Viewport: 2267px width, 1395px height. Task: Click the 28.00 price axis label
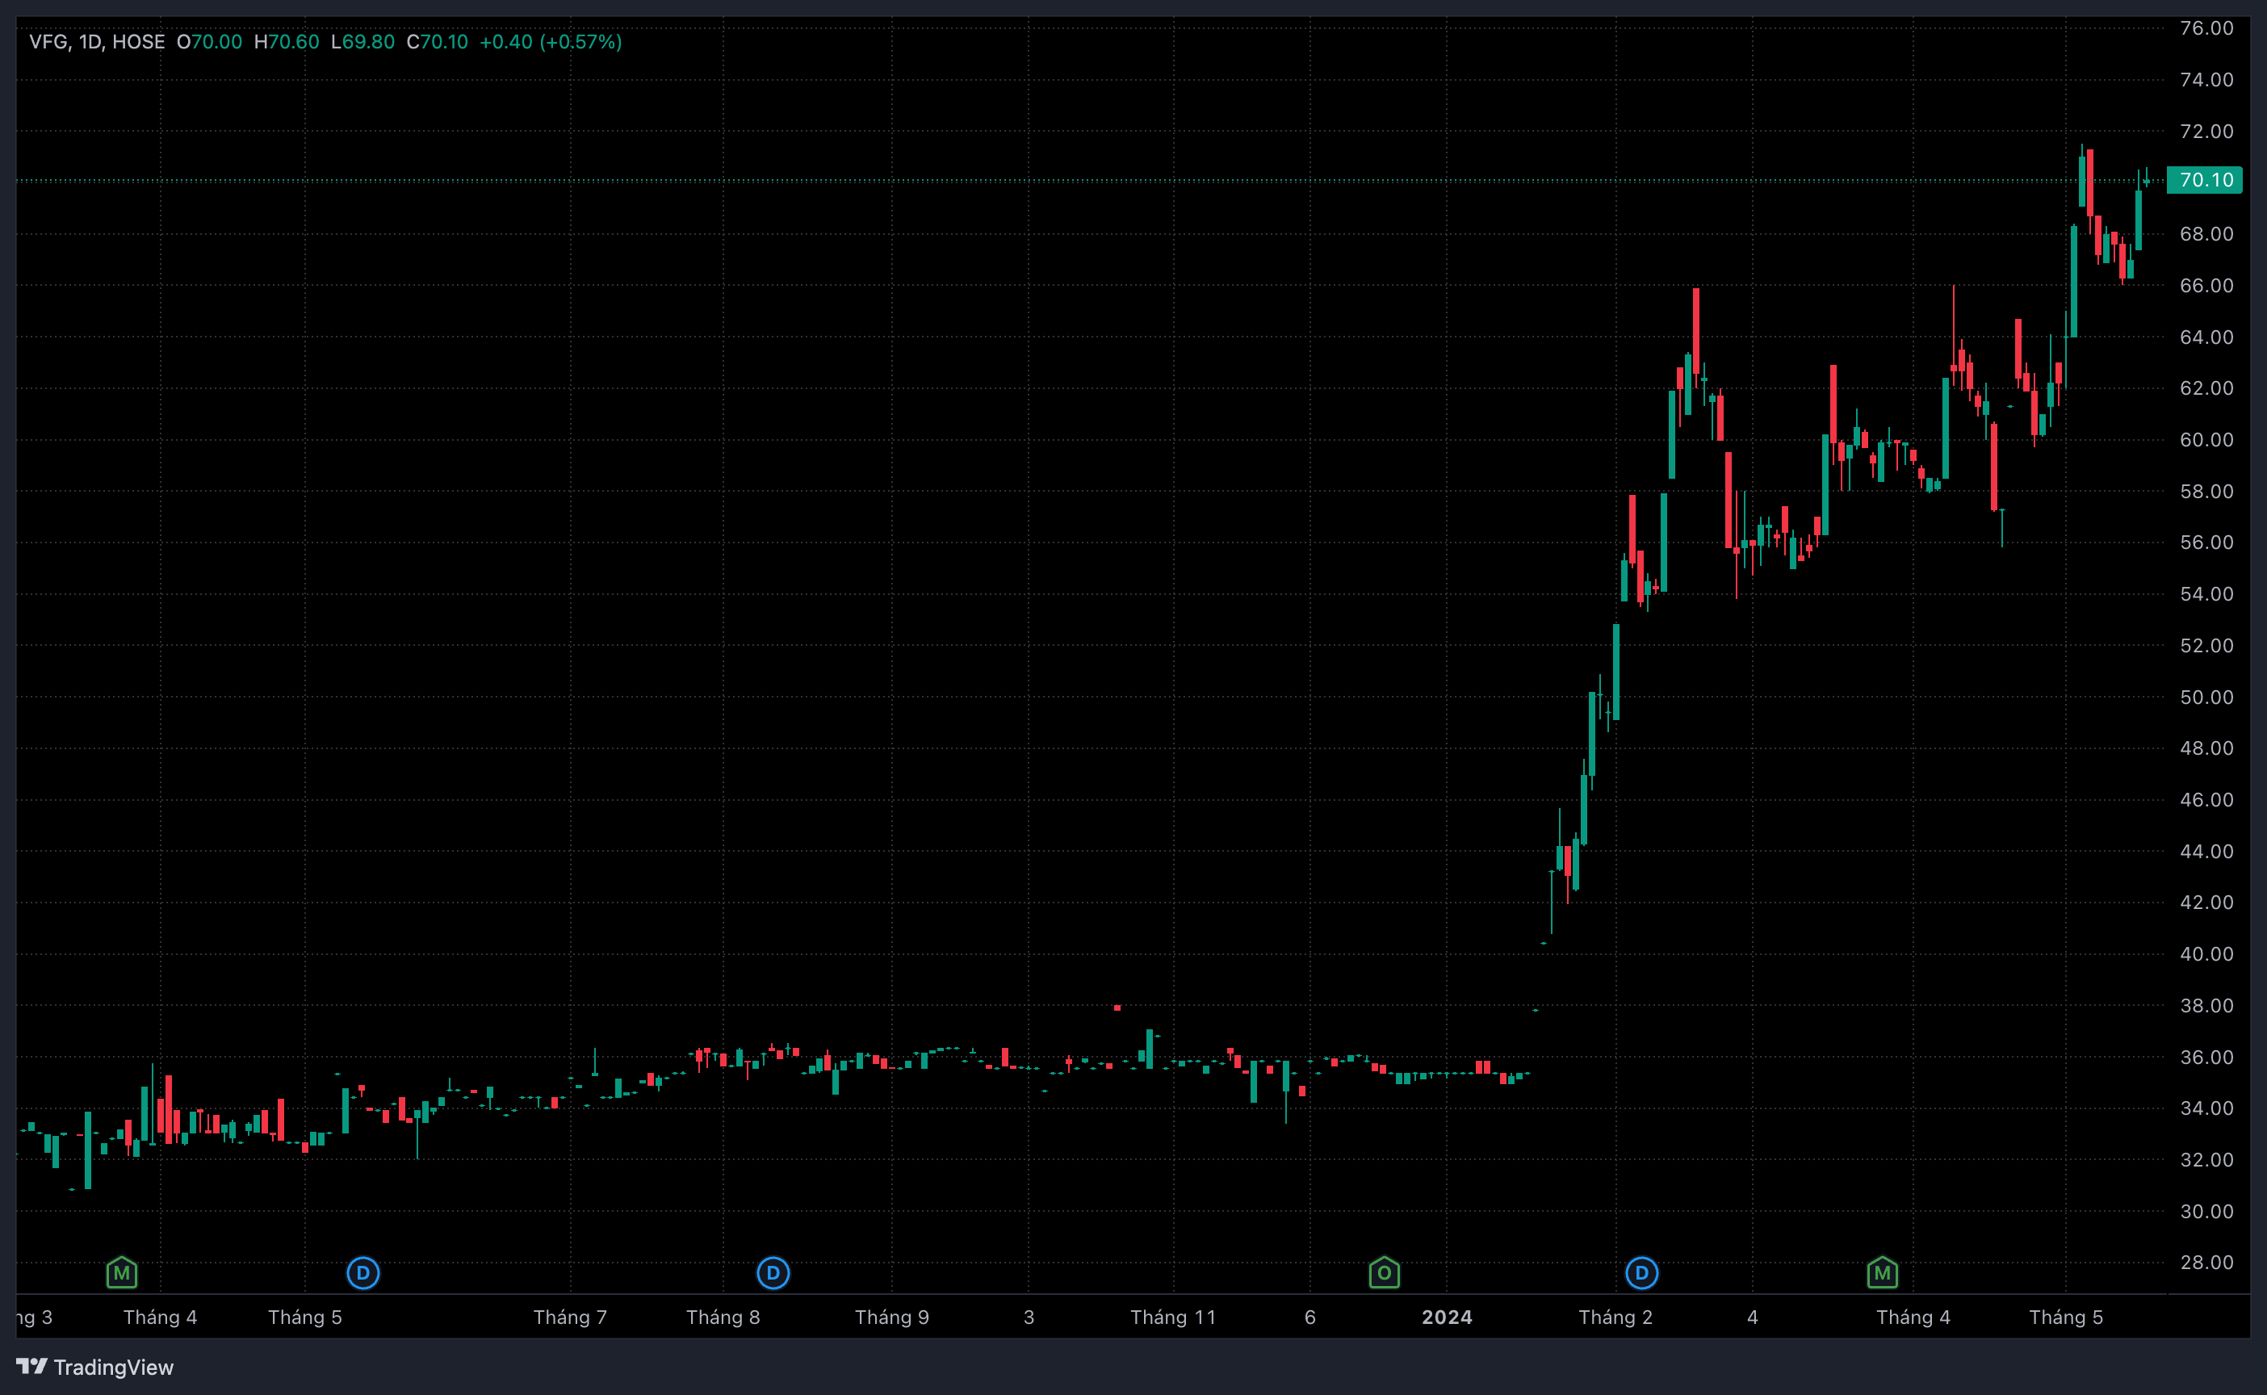pyautogui.click(x=2206, y=1262)
